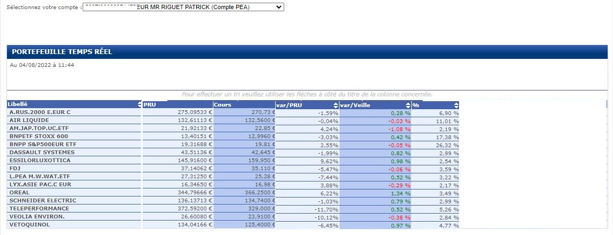The height and width of the screenshot is (235, 613).
Task: Click Cours value 159,950 €
Action: (262, 161)
